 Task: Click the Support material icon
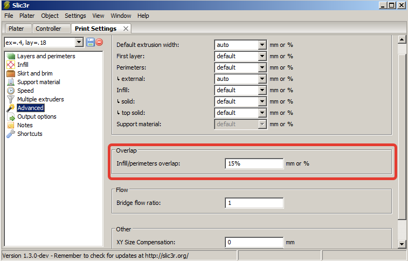11,82
